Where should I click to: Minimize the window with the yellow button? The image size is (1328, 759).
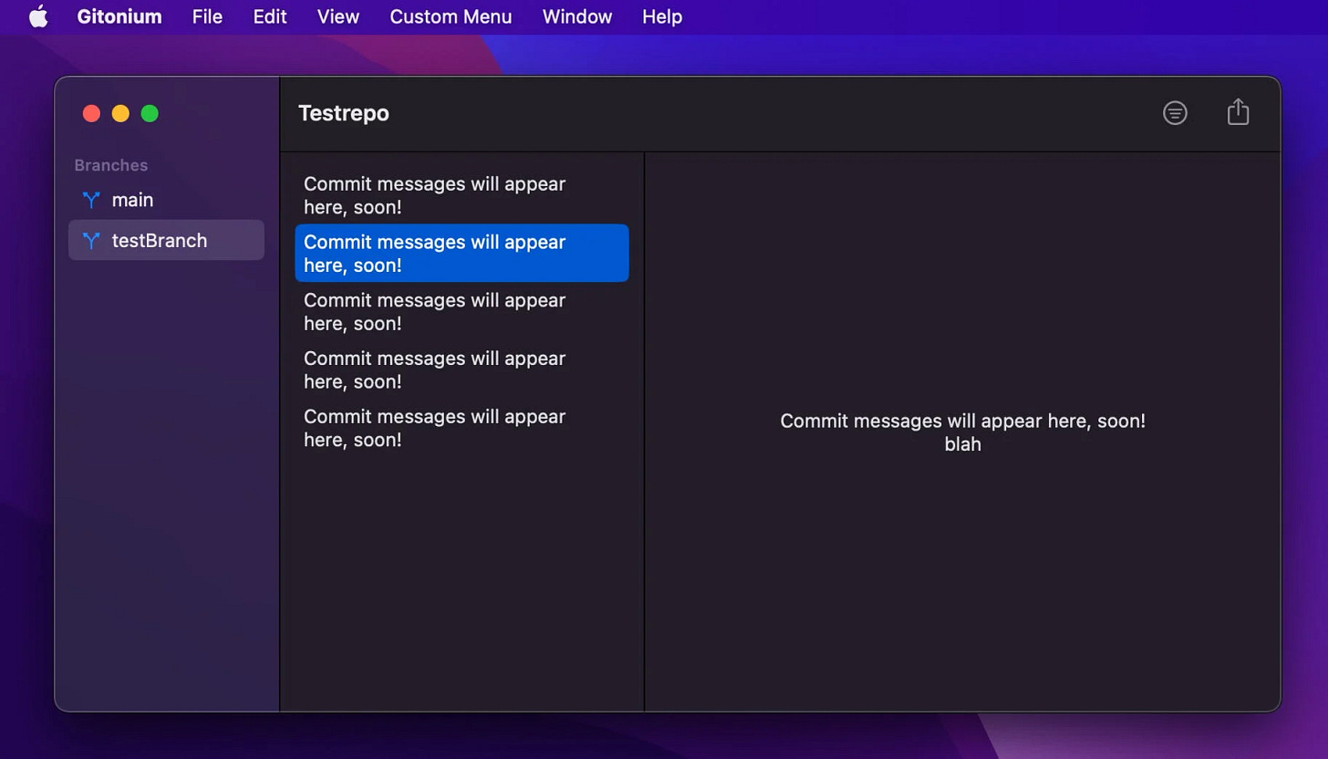(120, 113)
